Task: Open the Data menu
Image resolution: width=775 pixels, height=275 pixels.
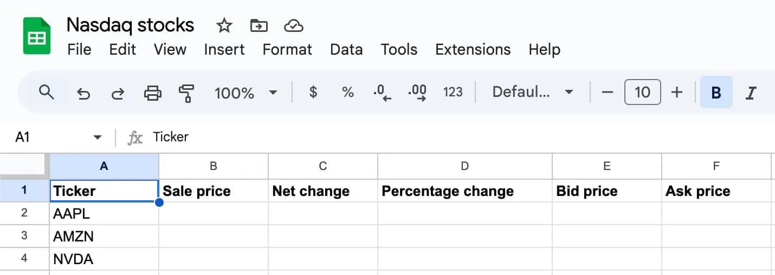Action: tap(346, 50)
